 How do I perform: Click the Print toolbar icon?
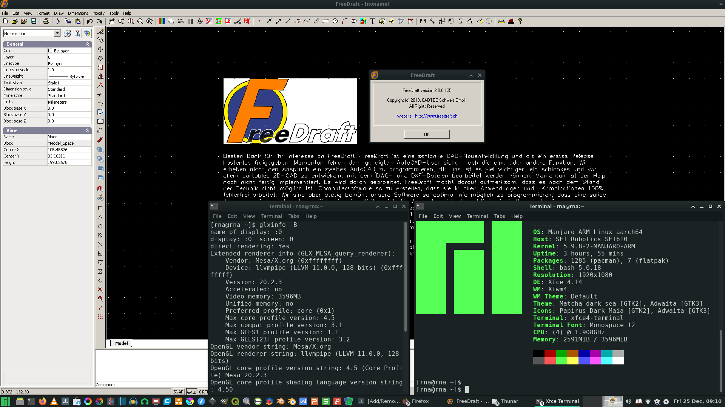coord(46,21)
